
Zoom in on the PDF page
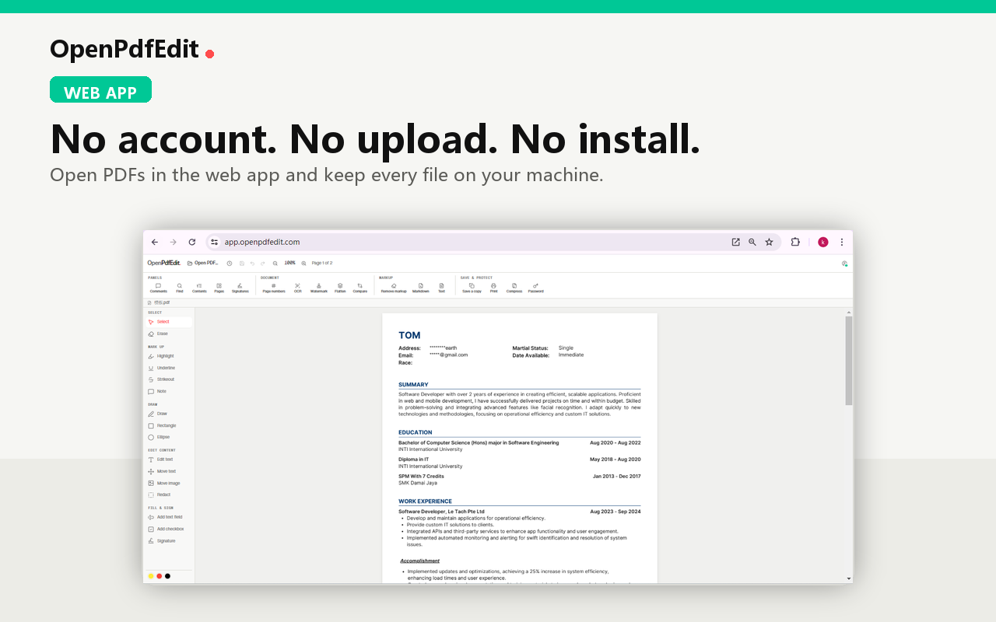pyautogui.click(x=303, y=264)
